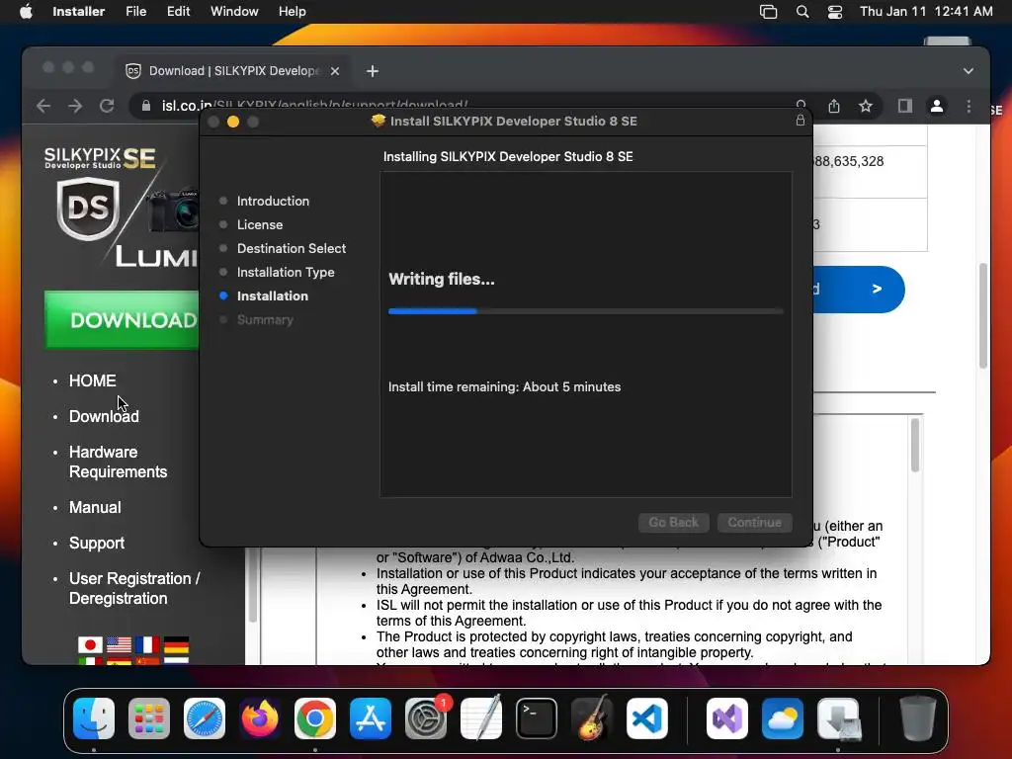Open the File menu
The height and width of the screenshot is (759, 1012).
pyautogui.click(x=135, y=12)
